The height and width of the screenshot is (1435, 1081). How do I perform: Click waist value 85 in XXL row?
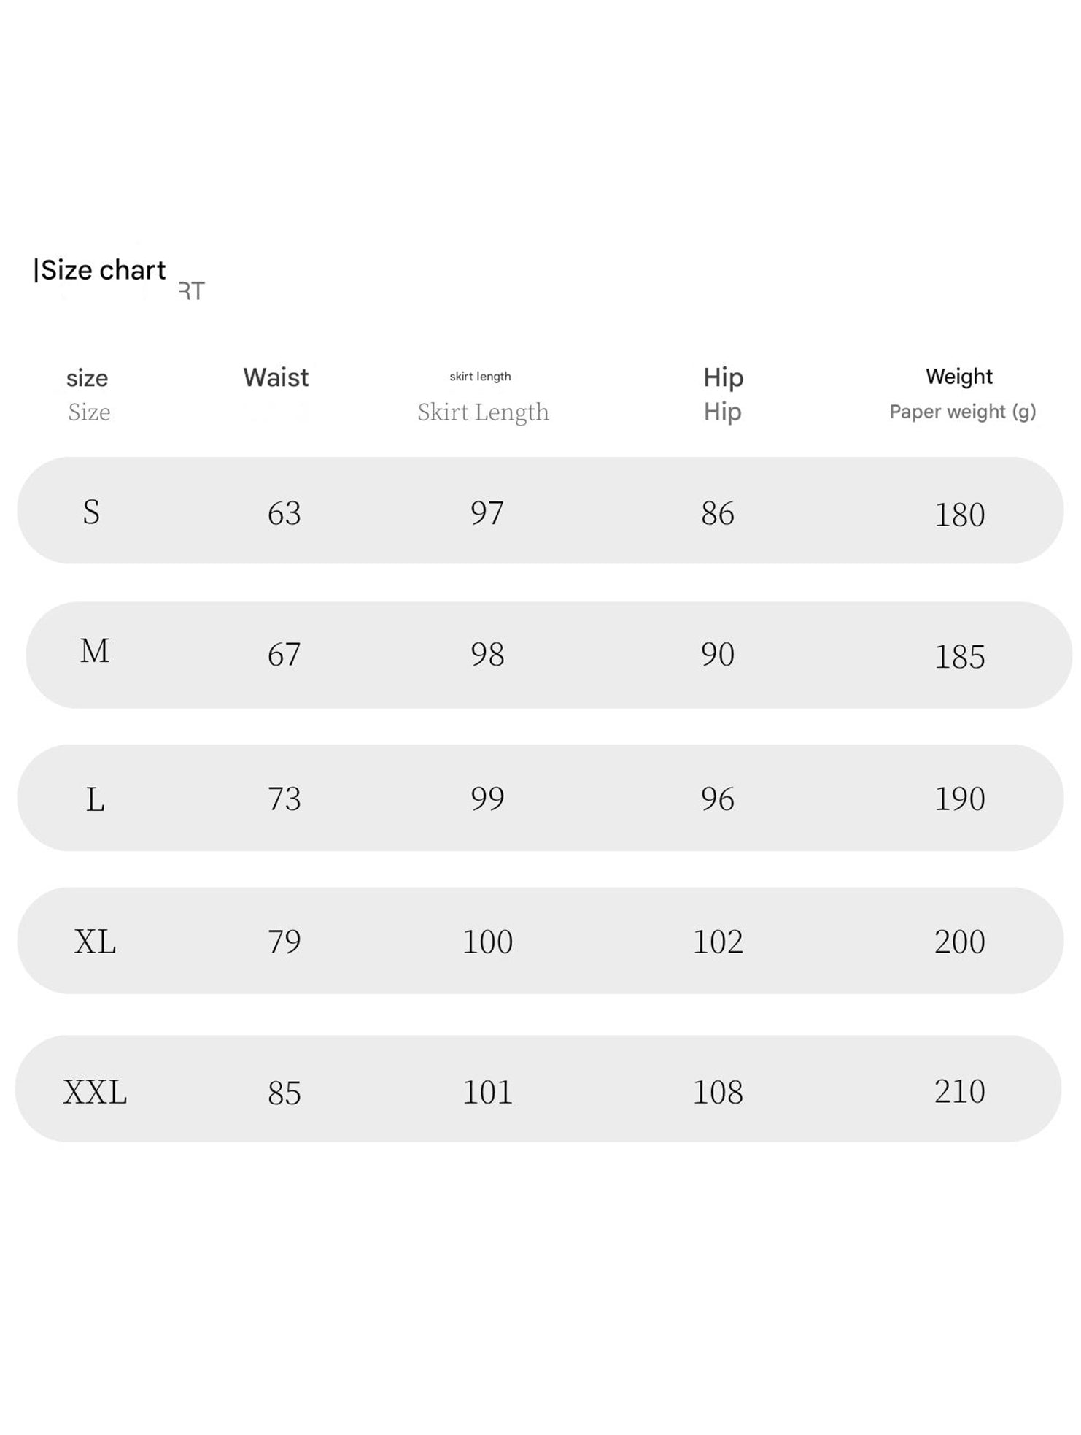pyautogui.click(x=284, y=1093)
